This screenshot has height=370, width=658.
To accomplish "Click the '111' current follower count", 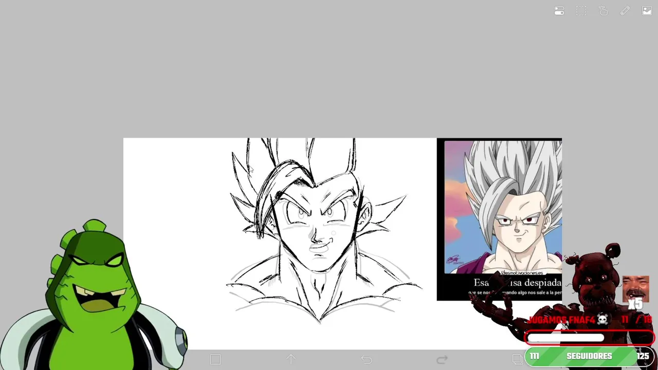I will (x=535, y=356).
